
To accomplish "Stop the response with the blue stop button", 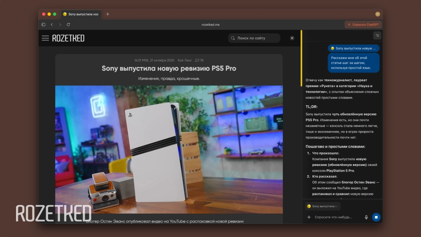I will (x=376, y=217).
